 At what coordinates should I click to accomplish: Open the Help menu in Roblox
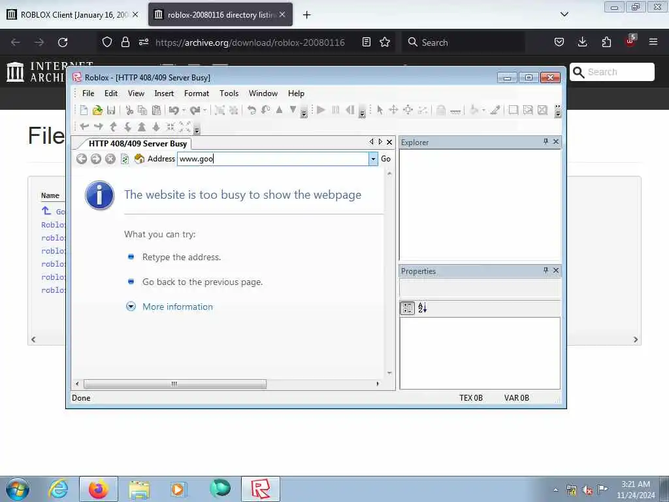click(296, 93)
